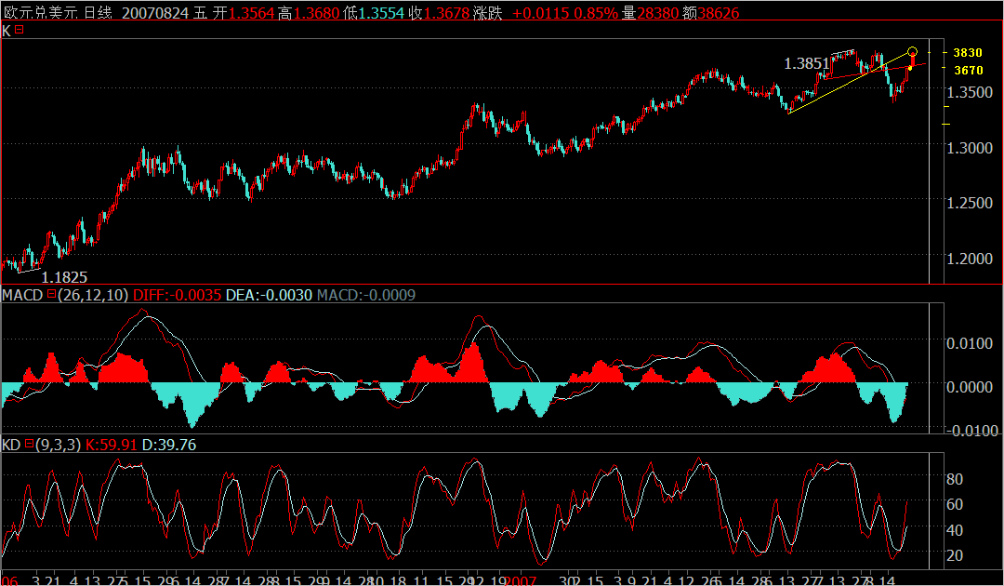
Task: Click the 40 level on KD axis
Action: tap(955, 530)
